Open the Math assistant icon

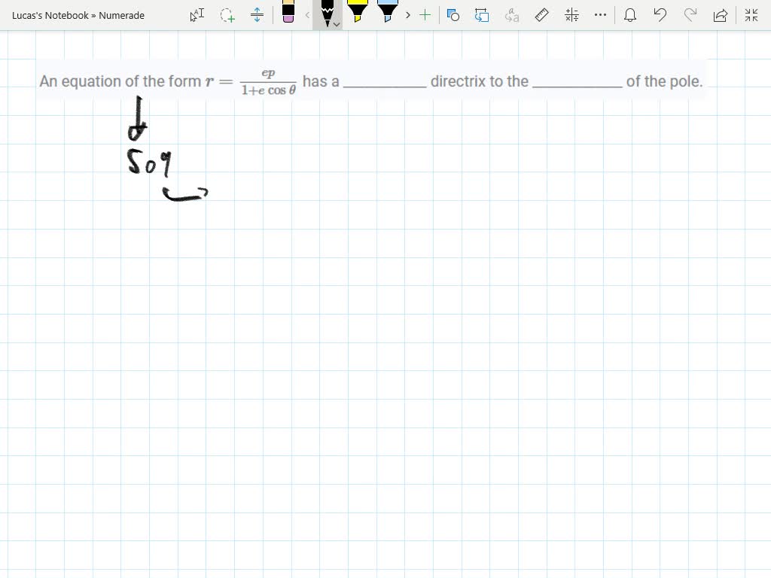coord(571,15)
